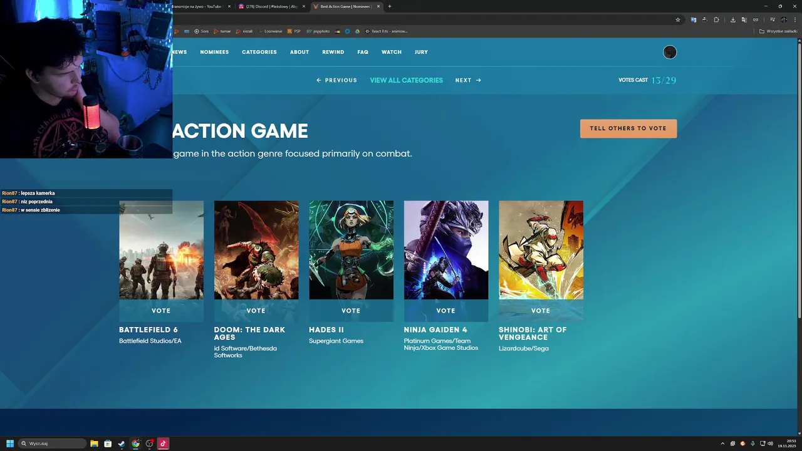Click the Windows search box Wyszukaj
The width and height of the screenshot is (802, 451).
(52, 443)
